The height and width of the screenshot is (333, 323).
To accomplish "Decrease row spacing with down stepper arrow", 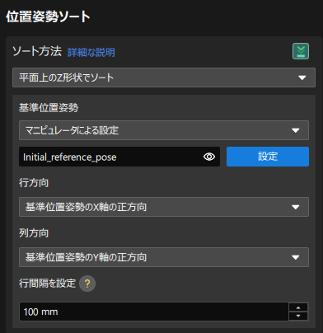I will (298, 316).
